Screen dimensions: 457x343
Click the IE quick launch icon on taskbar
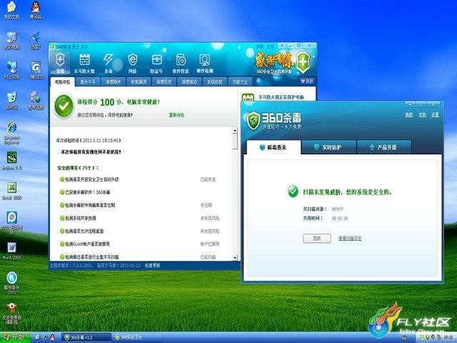click(44, 337)
